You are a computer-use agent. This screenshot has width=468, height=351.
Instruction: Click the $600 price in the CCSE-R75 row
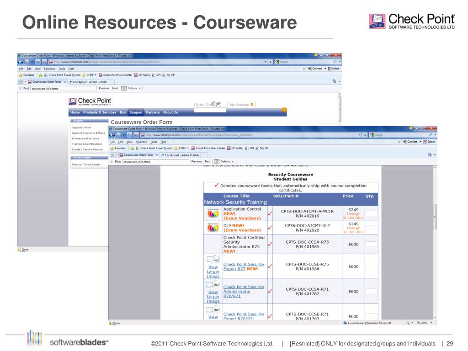tap(353, 266)
